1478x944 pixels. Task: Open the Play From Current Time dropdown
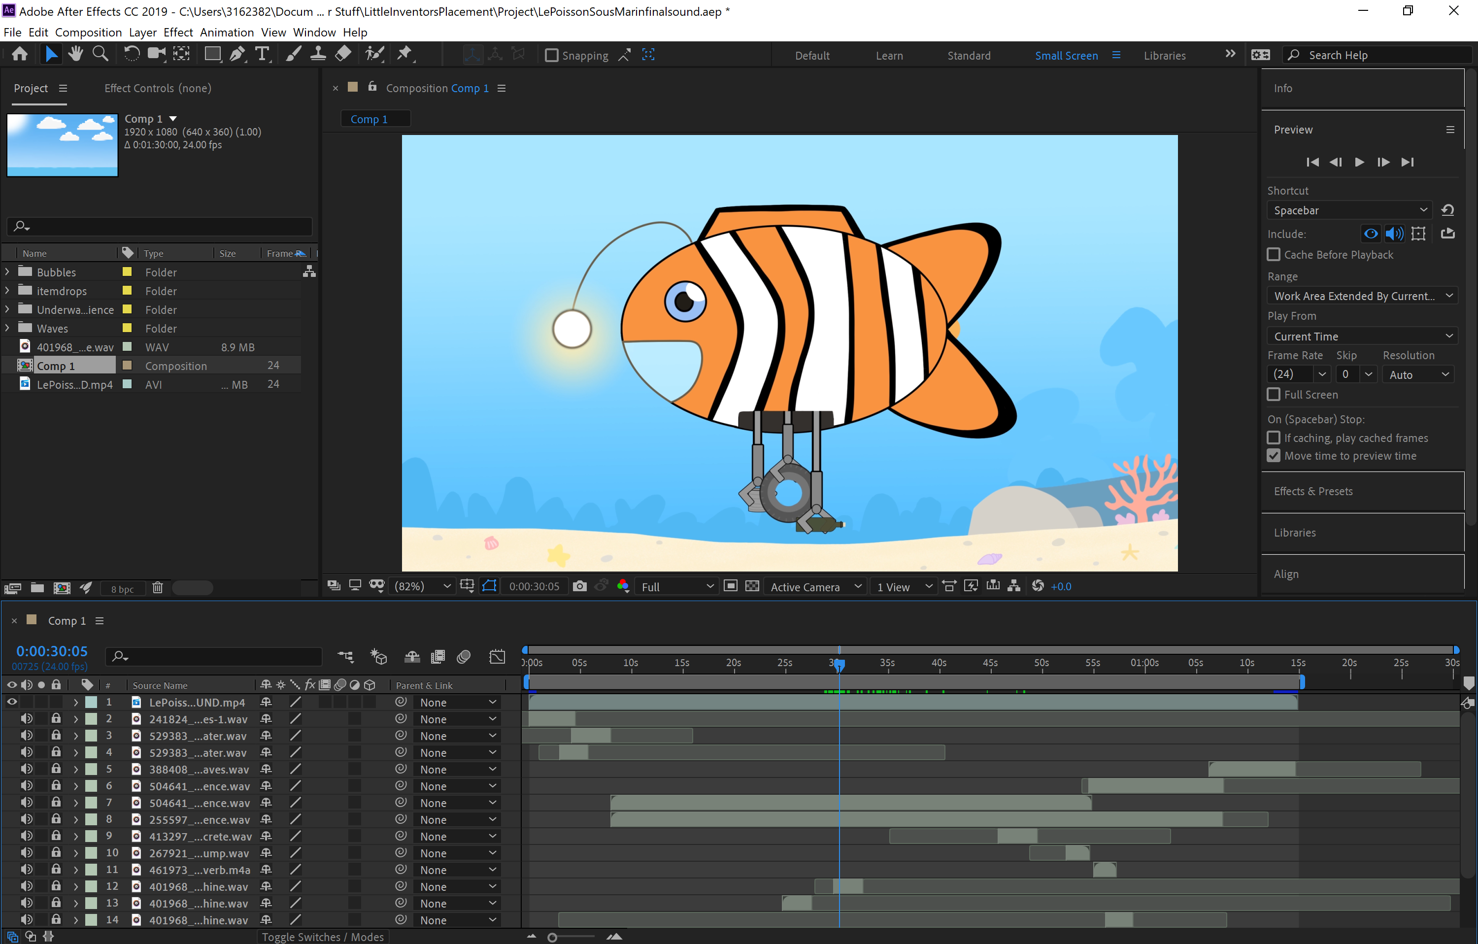click(1362, 337)
